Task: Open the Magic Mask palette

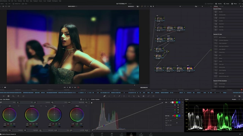Action: coord(134,96)
